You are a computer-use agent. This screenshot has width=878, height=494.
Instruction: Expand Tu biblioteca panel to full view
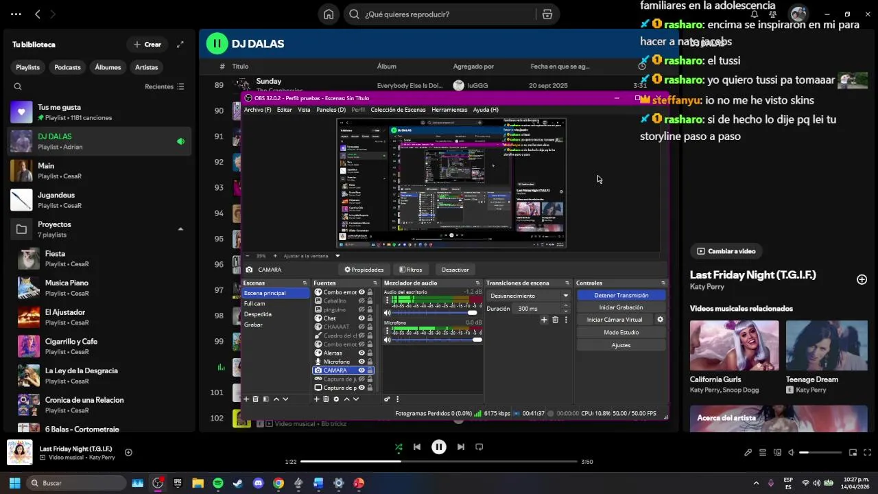click(180, 45)
